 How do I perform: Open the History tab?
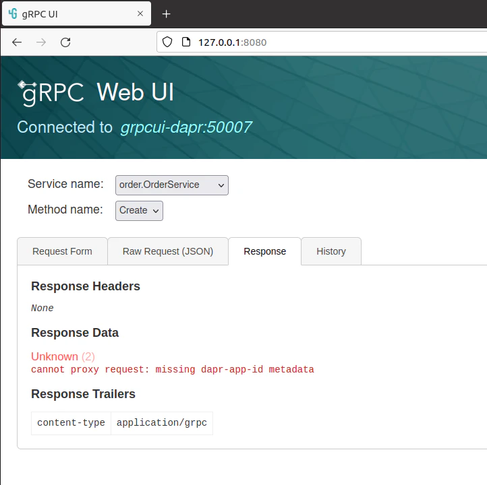331,251
